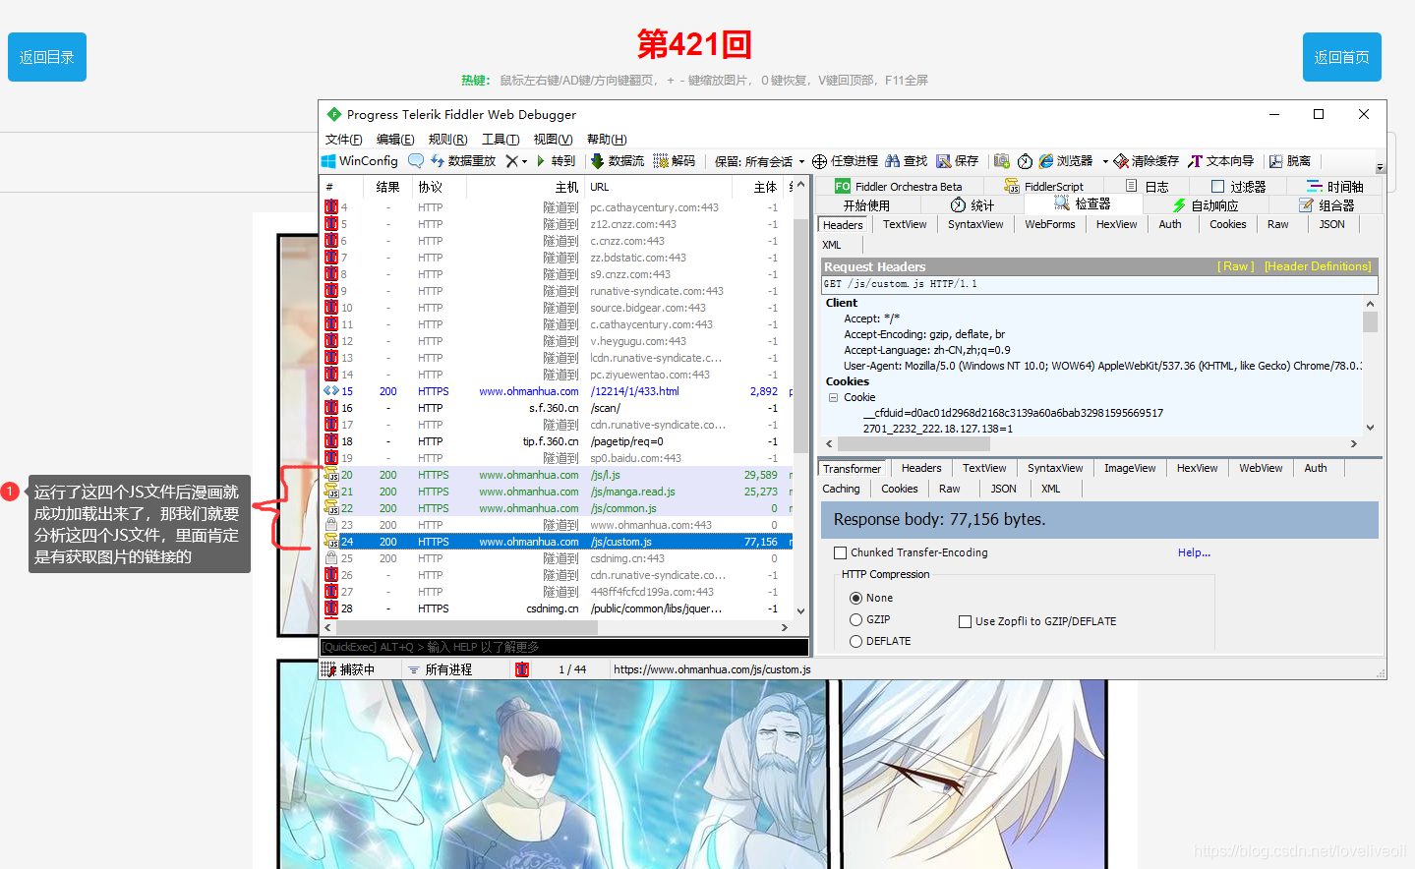Switch to the 自动响应 AutoResponder tab
The image size is (1415, 869).
(x=1206, y=205)
